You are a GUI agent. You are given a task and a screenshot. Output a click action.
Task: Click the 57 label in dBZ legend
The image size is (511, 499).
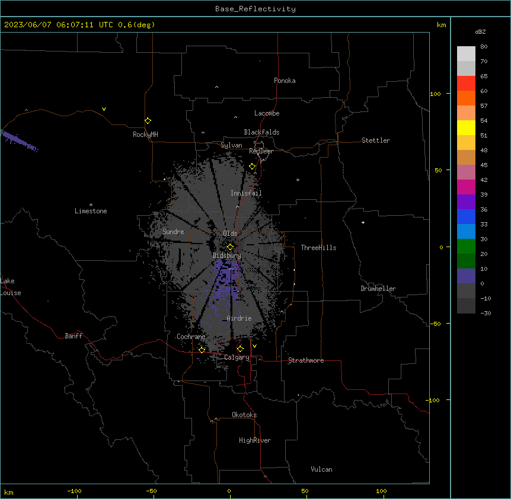[484, 106]
